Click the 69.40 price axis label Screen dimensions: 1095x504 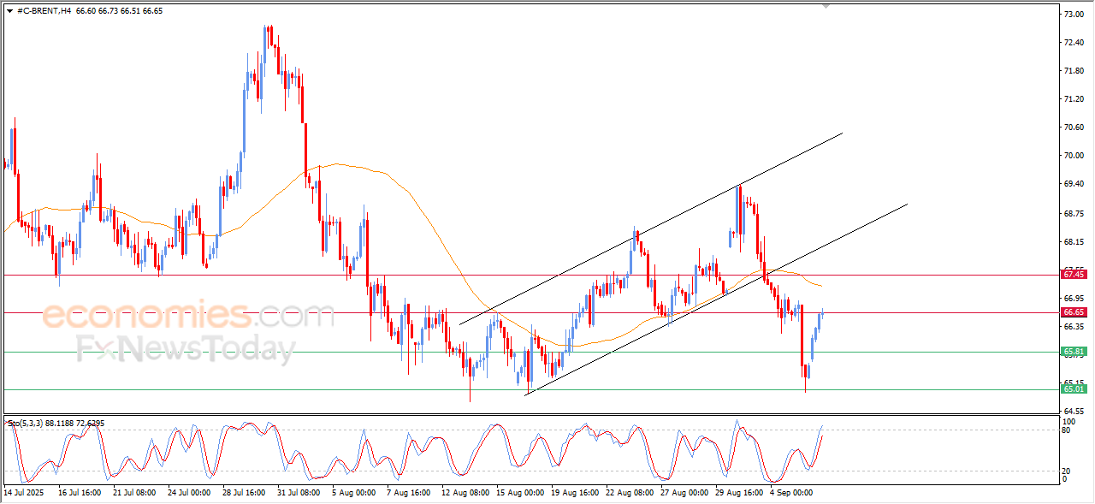click(x=1074, y=184)
